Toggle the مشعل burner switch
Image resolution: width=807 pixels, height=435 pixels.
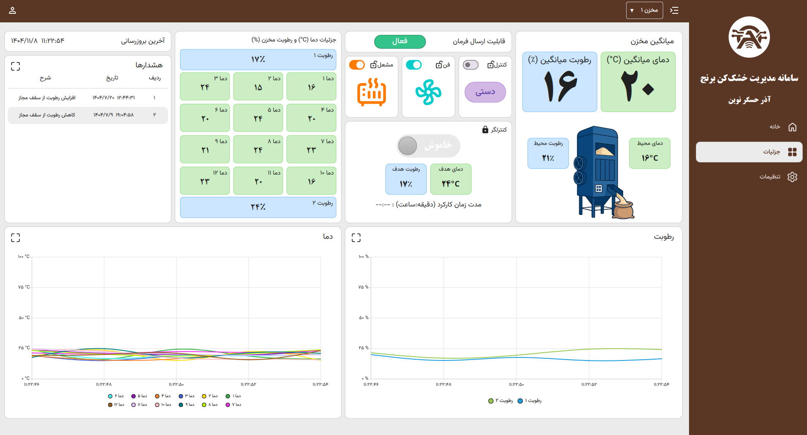357,65
